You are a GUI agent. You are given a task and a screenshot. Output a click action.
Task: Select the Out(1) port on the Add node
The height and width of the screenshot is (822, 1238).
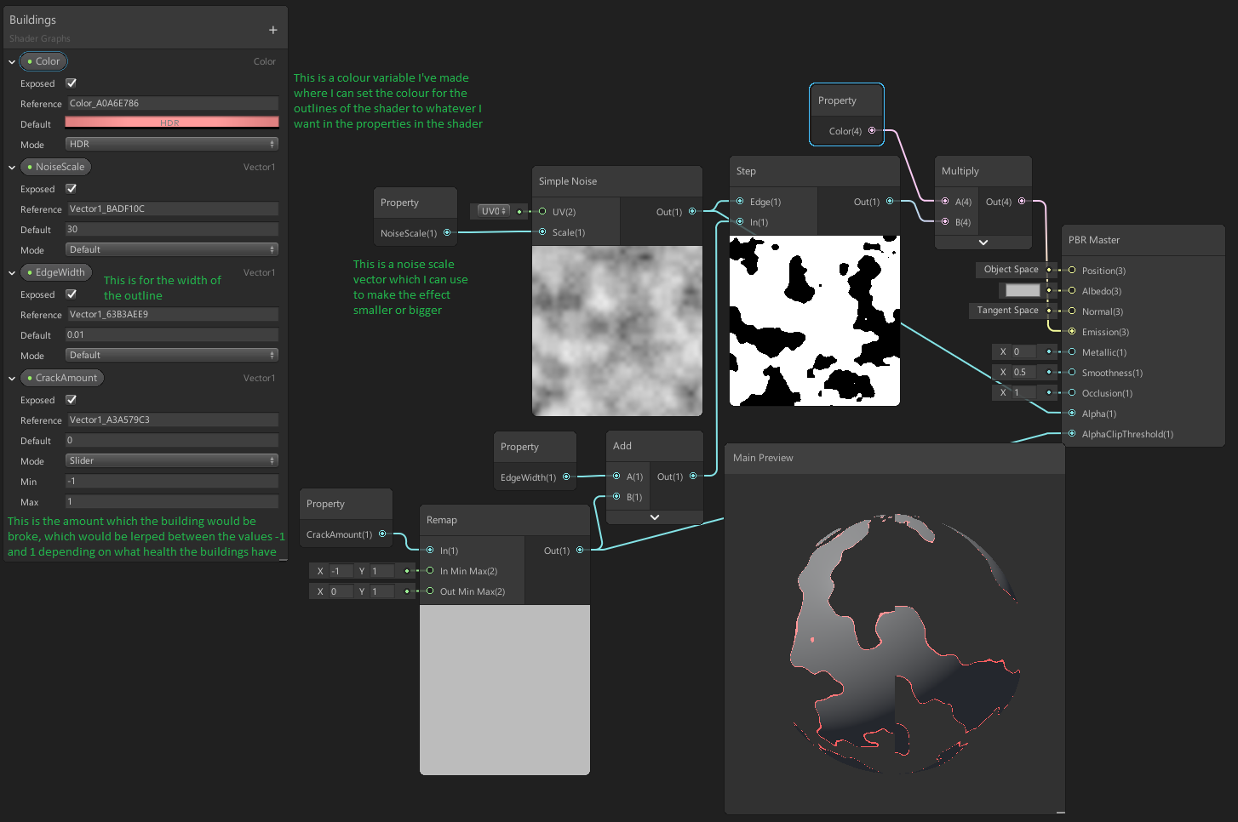[x=692, y=476]
